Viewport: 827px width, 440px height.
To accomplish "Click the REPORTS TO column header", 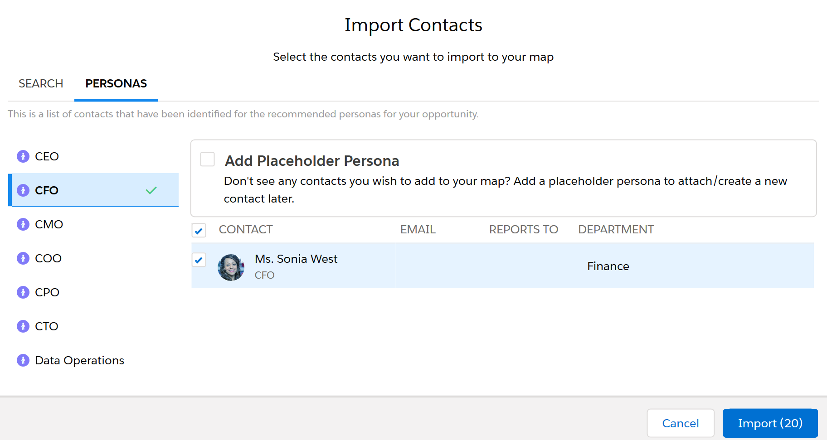I will coord(524,229).
